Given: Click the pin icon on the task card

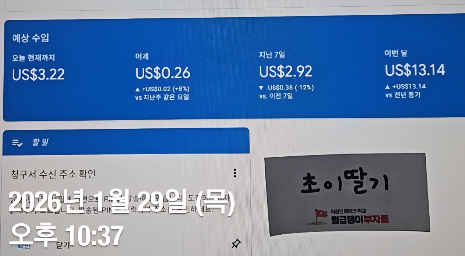Looking at the screenshot, I should [x=236, y=243].
